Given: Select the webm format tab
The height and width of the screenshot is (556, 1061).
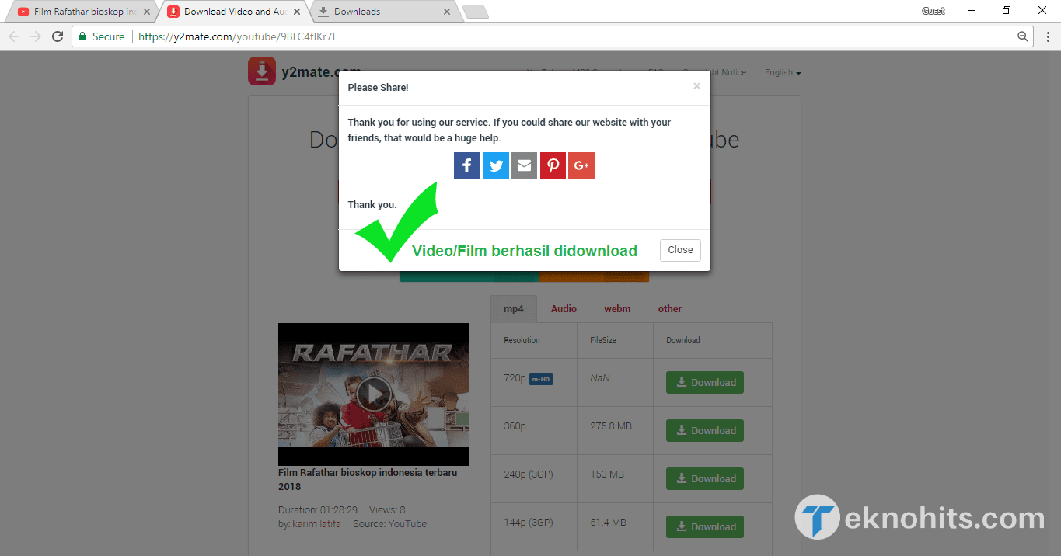Looking at the screenshot, I should pos(617,308).
